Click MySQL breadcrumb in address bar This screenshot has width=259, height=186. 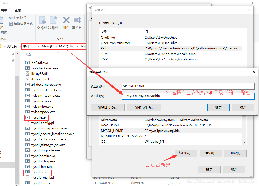47,46
